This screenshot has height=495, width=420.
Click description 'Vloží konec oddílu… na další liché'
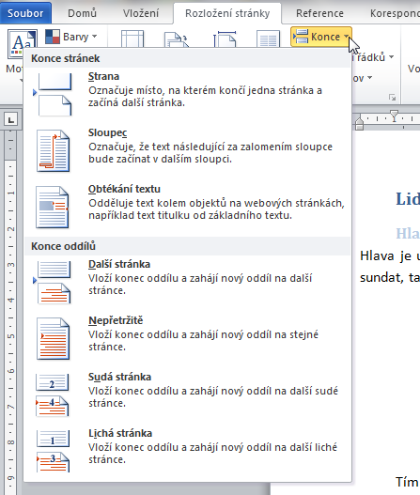point(213,454)
